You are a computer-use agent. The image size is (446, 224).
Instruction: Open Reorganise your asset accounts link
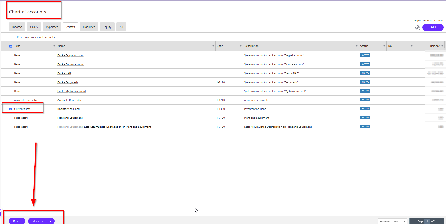click(36, 37)
